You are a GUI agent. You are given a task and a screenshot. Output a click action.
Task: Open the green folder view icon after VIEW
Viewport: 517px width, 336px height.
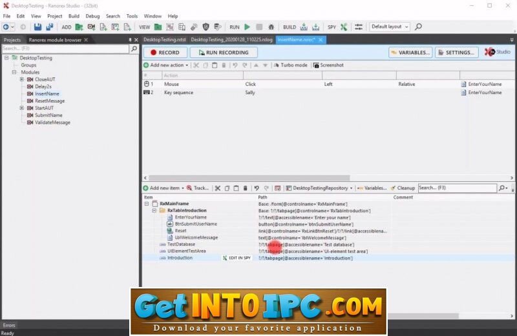point(158,27)
